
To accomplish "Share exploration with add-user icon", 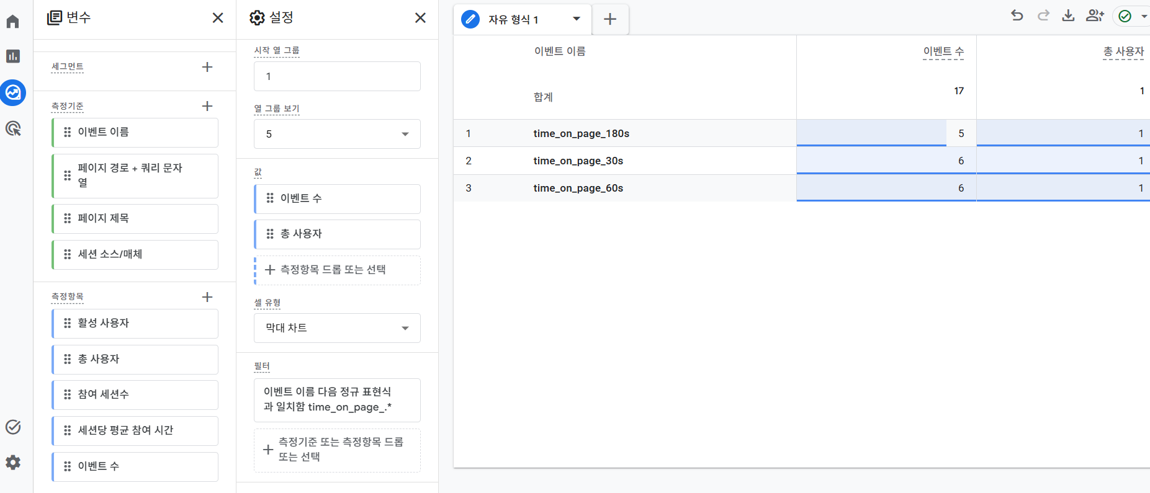I will 1095,16.
